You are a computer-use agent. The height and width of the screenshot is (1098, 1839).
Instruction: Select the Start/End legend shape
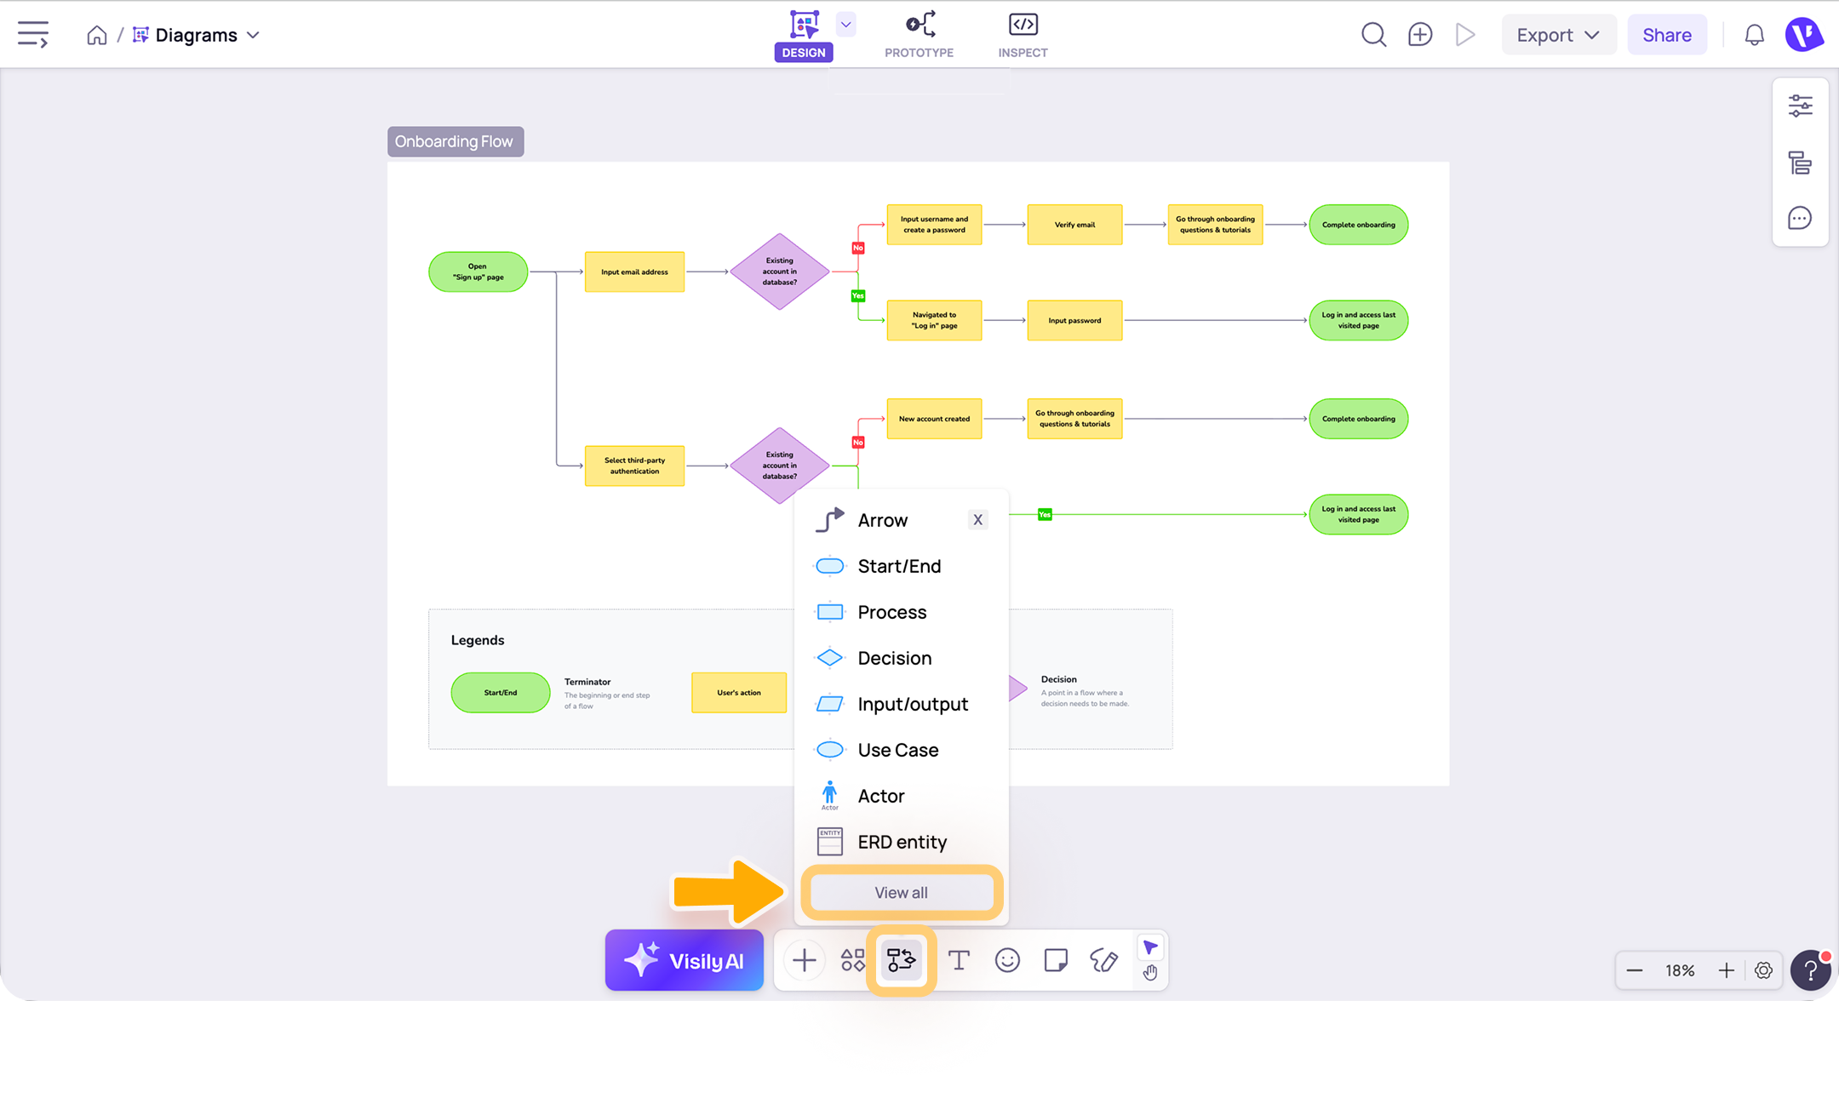(x=501, y=692)
